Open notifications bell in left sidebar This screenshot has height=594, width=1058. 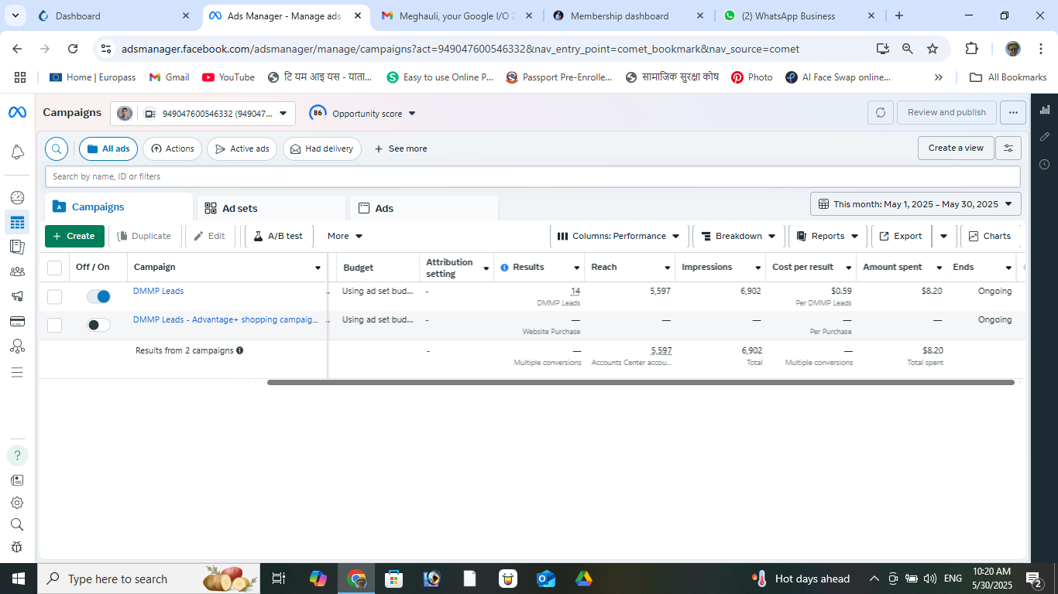tap(17, 152)
